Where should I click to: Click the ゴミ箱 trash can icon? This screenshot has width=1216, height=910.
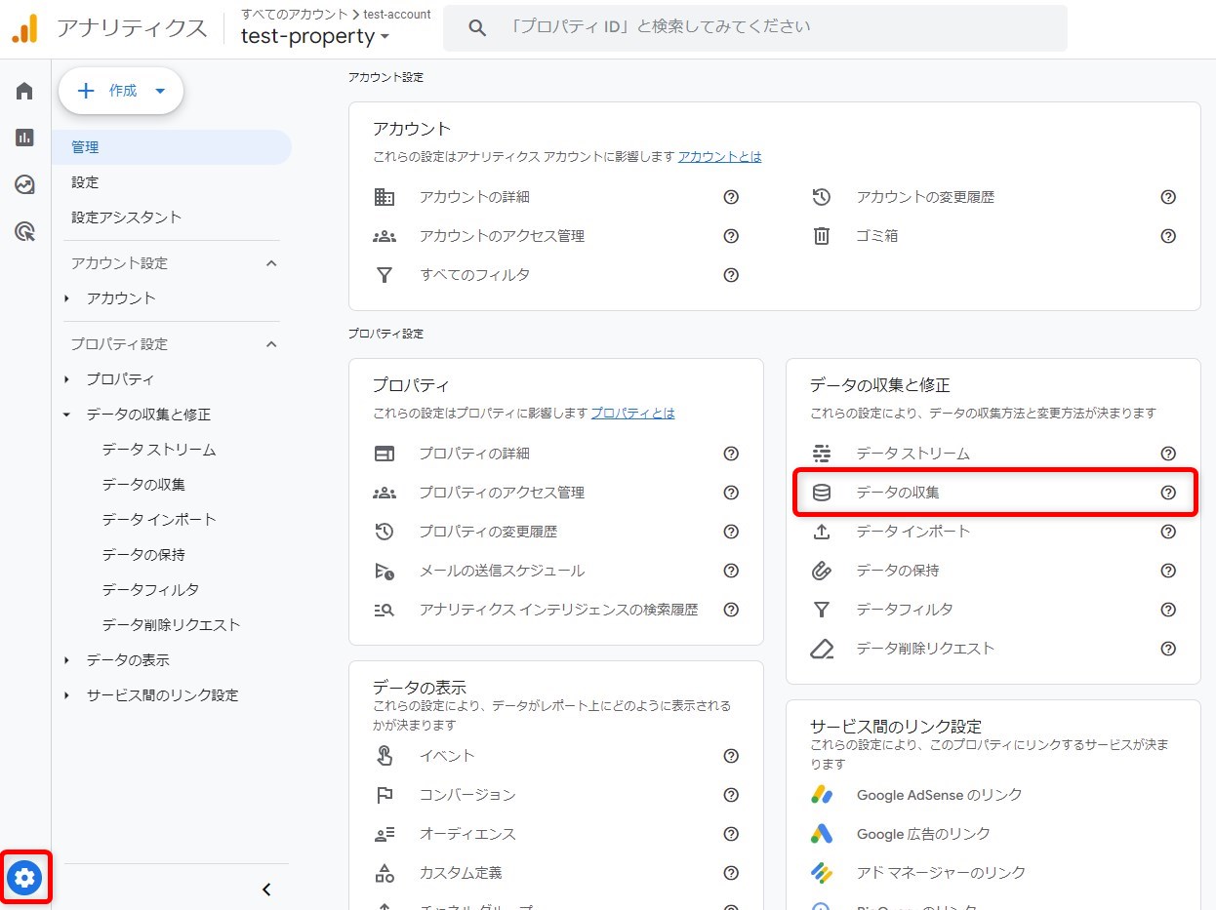(822, 236)
